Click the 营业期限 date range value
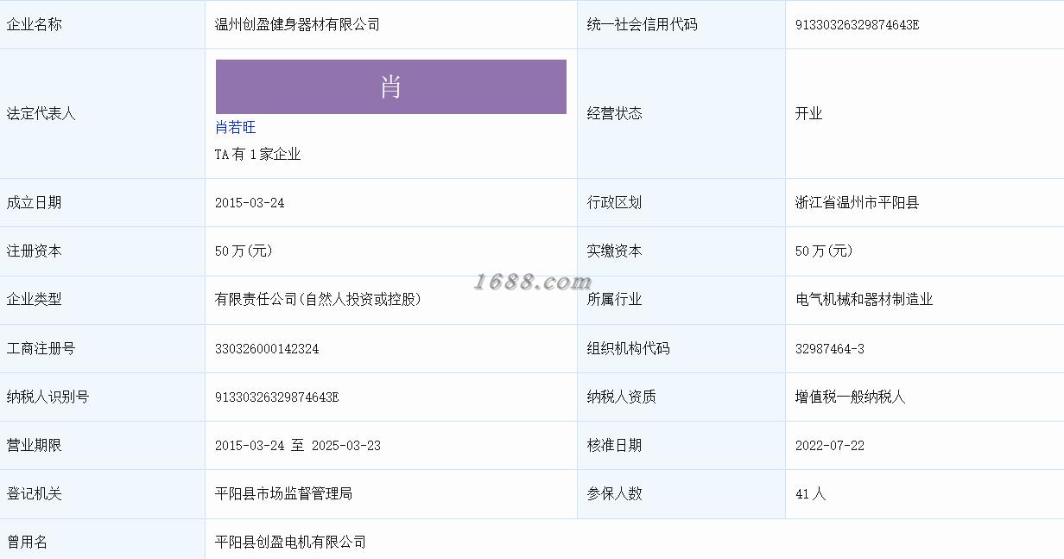This screenshot has height=559, width=1064. (x=298, y=446)
